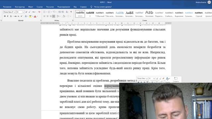The width and height of the screenshot is (212, 119).
Task: Click the horizontal ruler
Action: tap(106, 23)
